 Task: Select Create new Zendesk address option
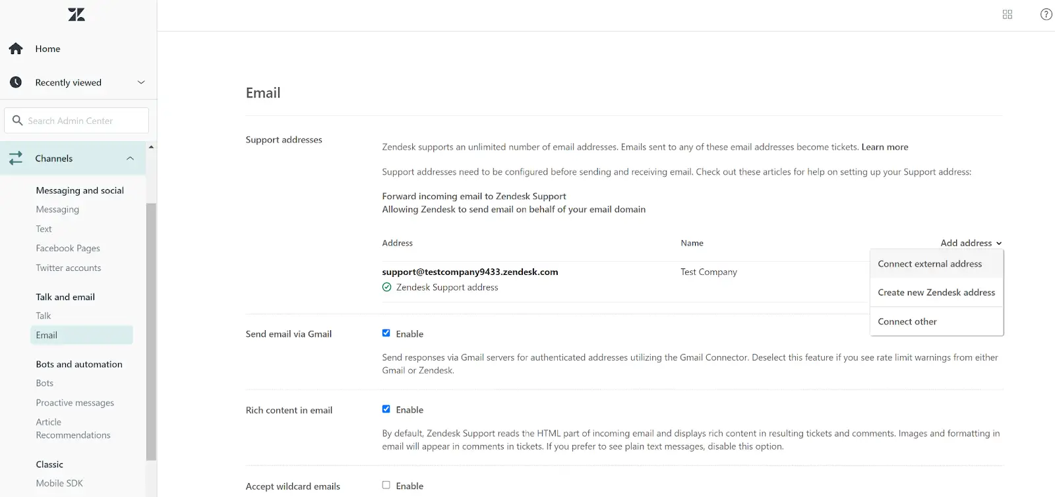coord(936,292)
